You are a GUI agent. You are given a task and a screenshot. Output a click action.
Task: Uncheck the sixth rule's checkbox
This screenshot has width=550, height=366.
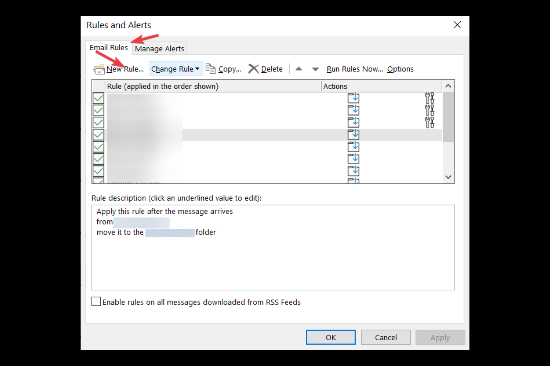pos(98,159)
